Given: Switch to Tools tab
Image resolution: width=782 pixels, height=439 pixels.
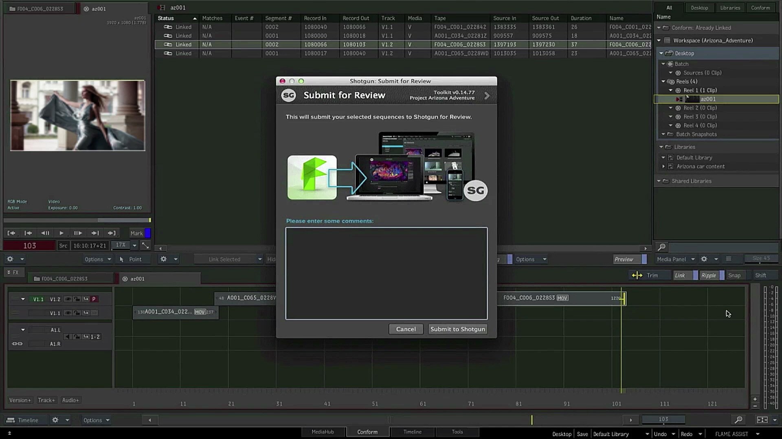Looking at the screenshot, I should [x=457, y=432].
